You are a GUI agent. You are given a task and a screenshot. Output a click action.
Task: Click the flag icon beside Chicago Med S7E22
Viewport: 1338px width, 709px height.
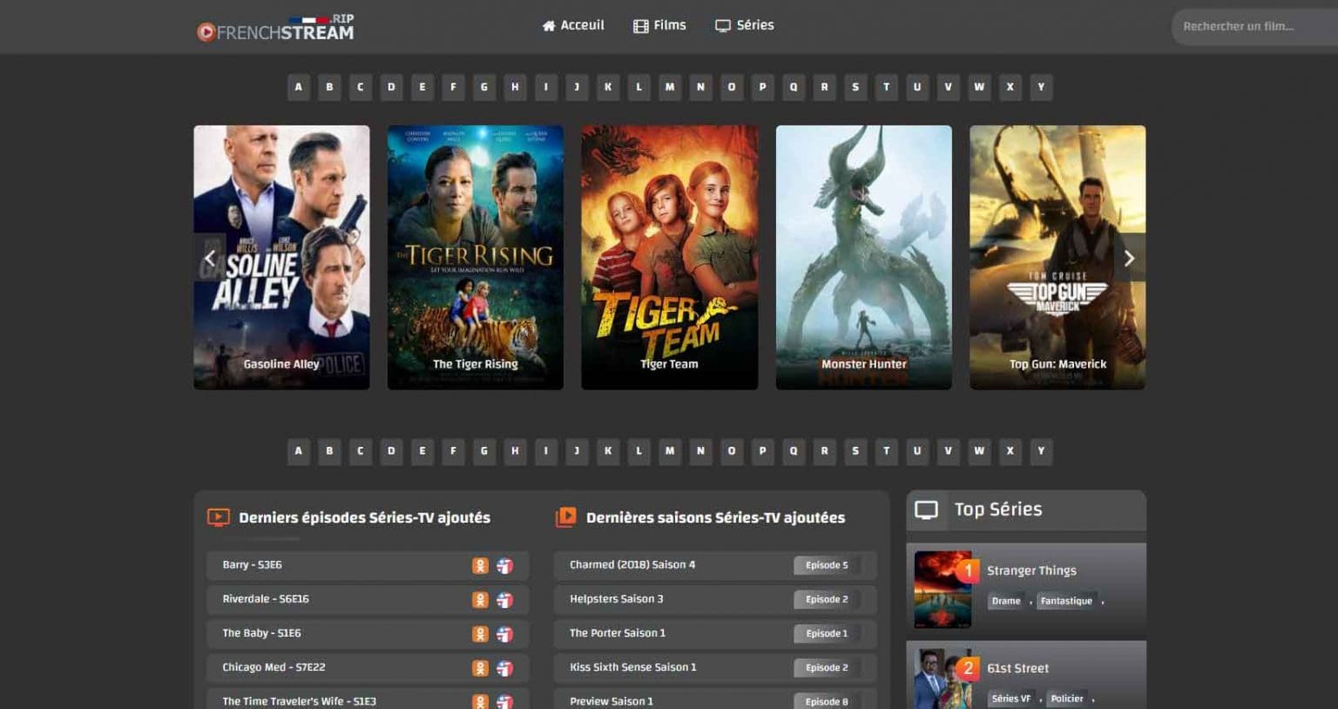click(504, 668)
